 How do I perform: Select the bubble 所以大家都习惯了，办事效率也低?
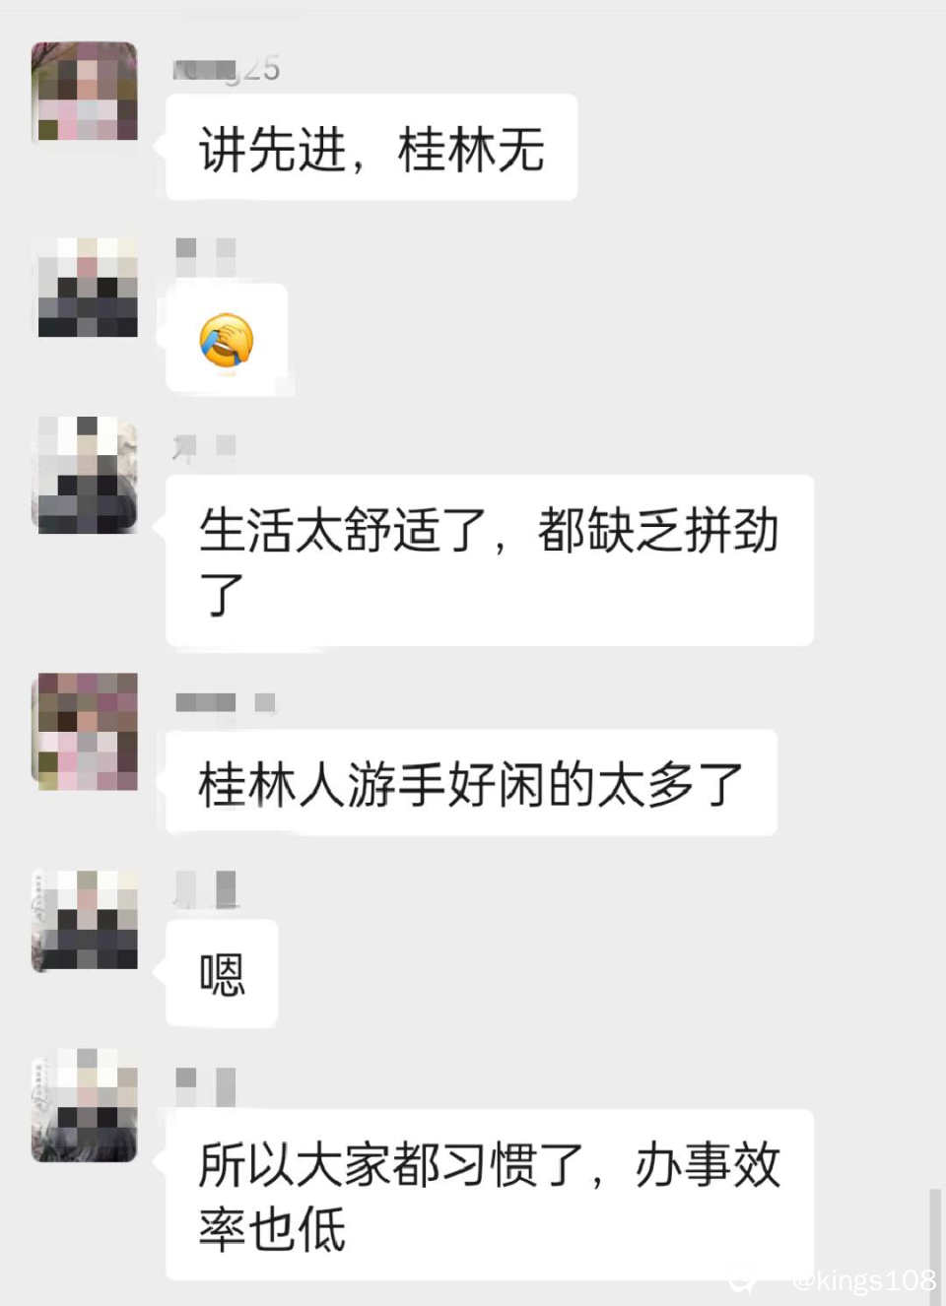tap(490, 1195)
